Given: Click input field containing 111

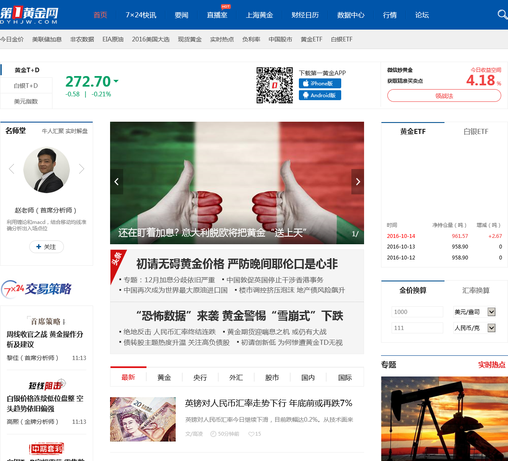Looking at the screenshot, I should (x=417, y=328).
